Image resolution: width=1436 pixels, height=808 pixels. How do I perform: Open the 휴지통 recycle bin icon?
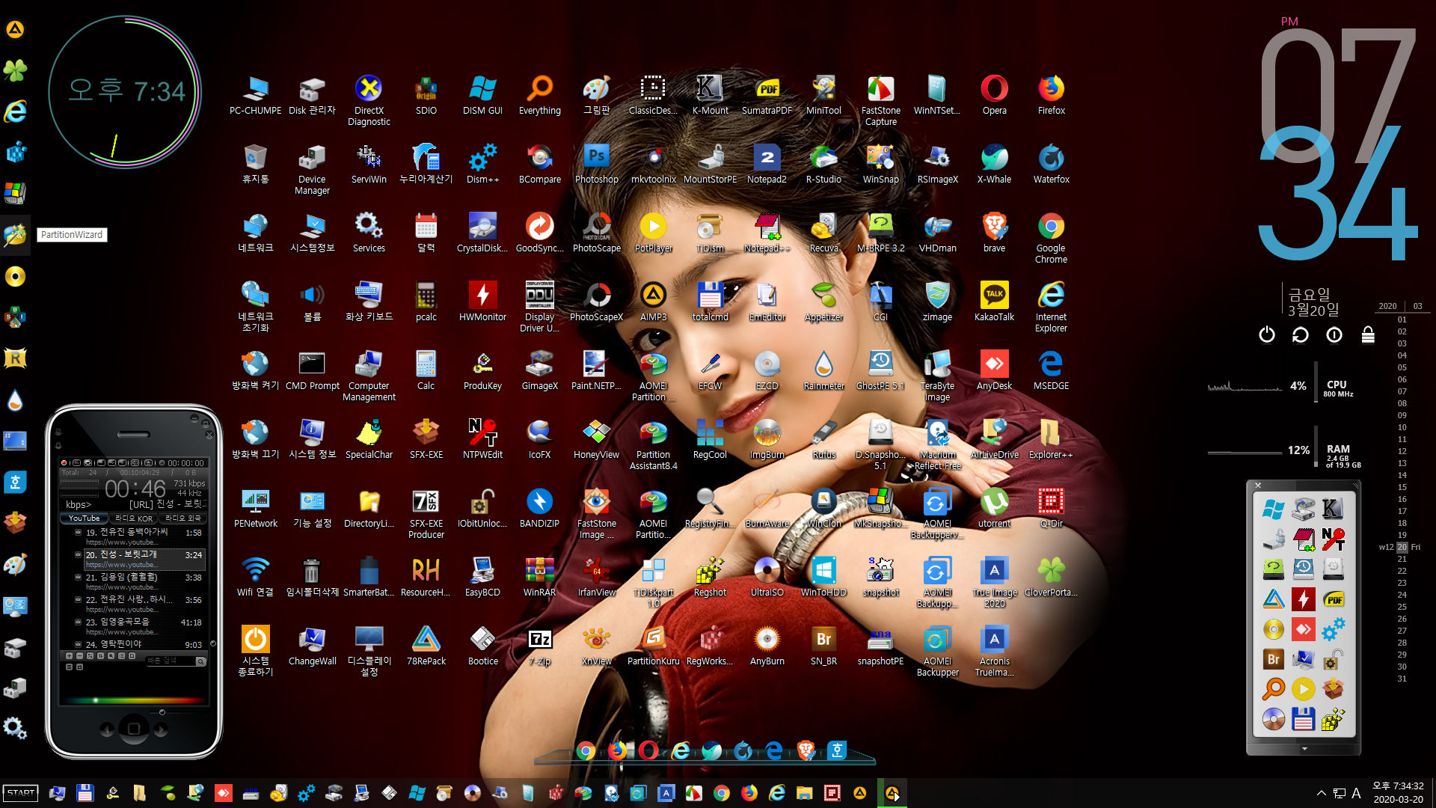[255, 164]
